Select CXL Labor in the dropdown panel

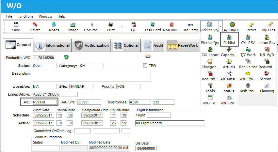[210, 52]
